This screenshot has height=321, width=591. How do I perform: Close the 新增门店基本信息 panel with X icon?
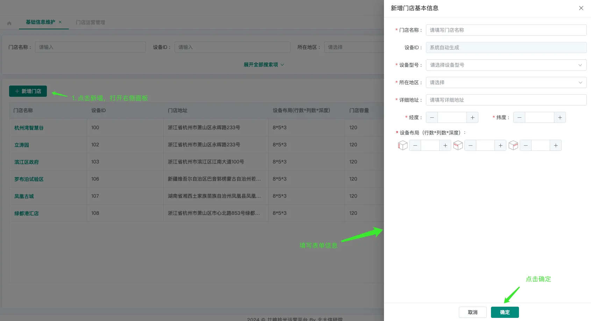point(581,8)
